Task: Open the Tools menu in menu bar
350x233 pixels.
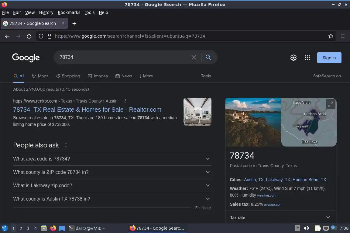Action: pyautogui.click(x=90, y=12)
